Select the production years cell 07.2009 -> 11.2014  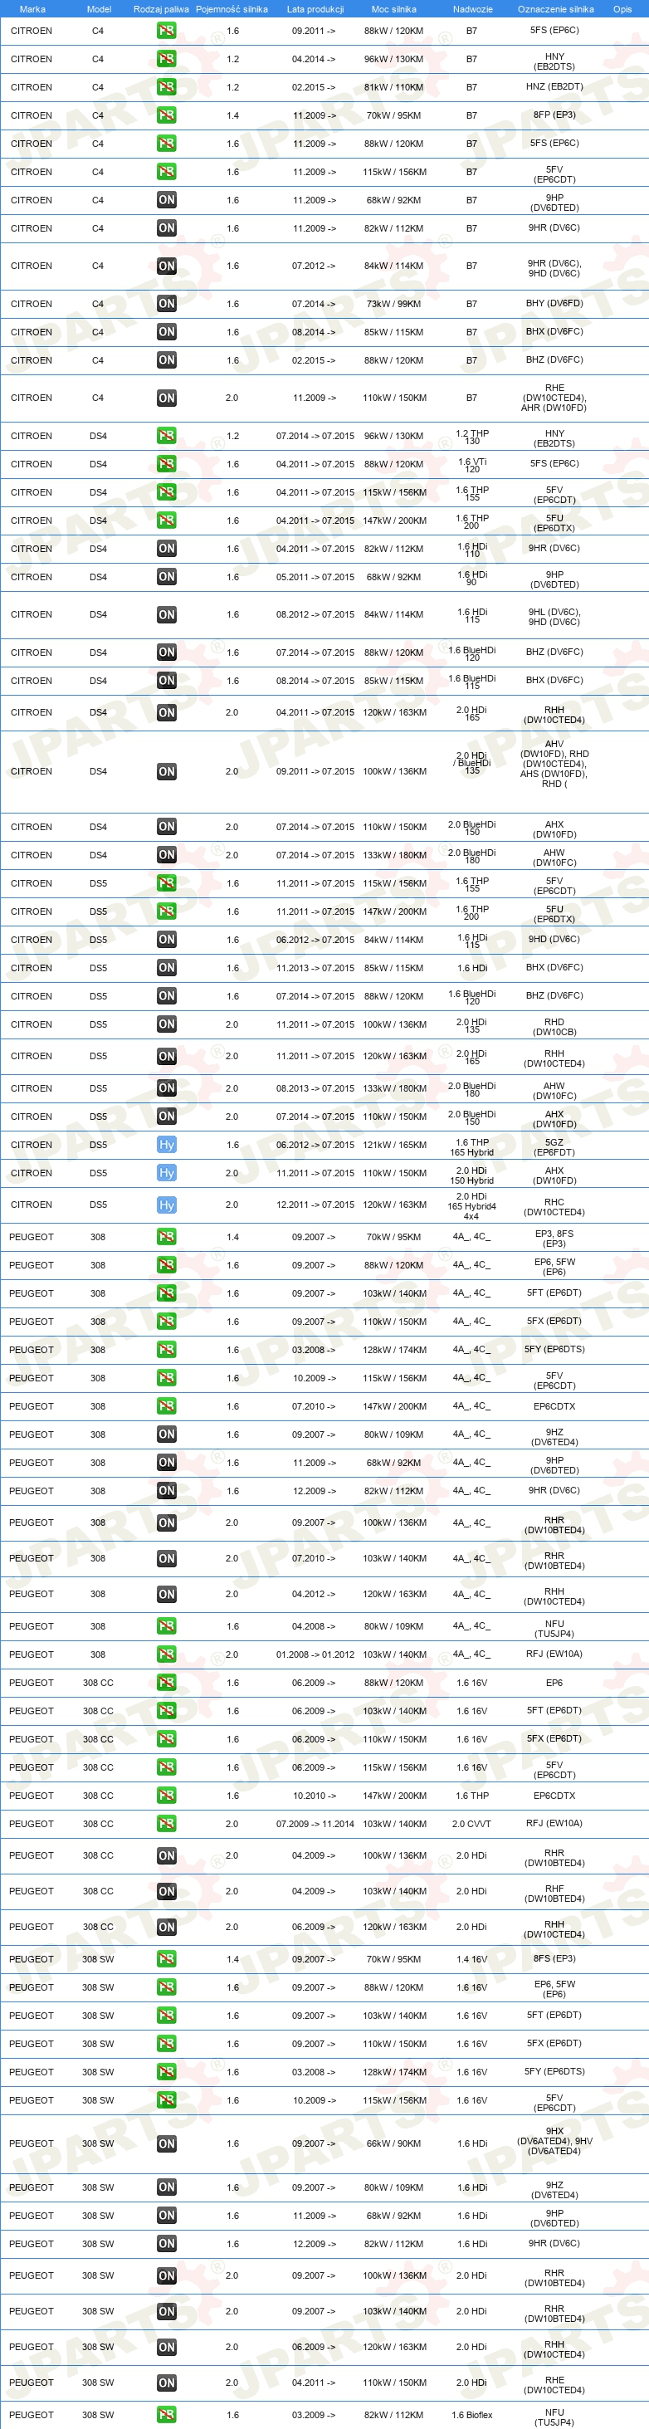[315, 1824]
